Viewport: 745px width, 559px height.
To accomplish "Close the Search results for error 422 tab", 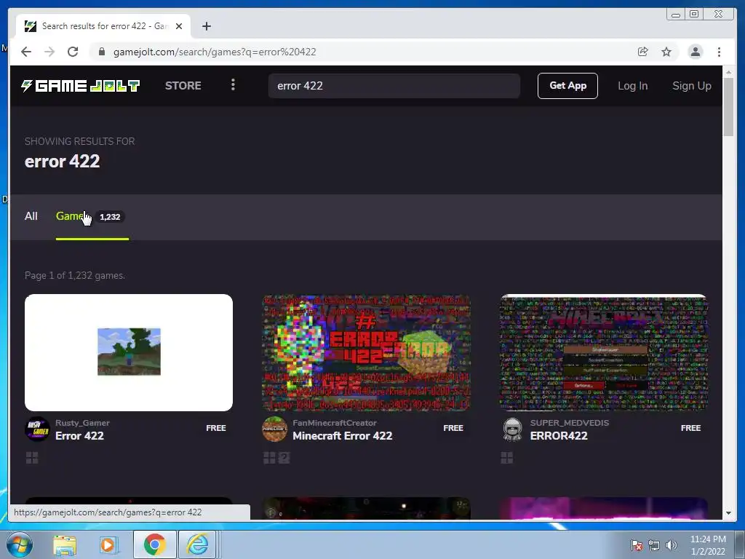I will 179,26.
